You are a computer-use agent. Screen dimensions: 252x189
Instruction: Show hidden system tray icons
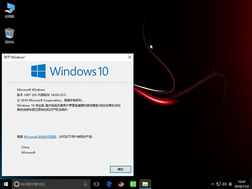point(213,184)
